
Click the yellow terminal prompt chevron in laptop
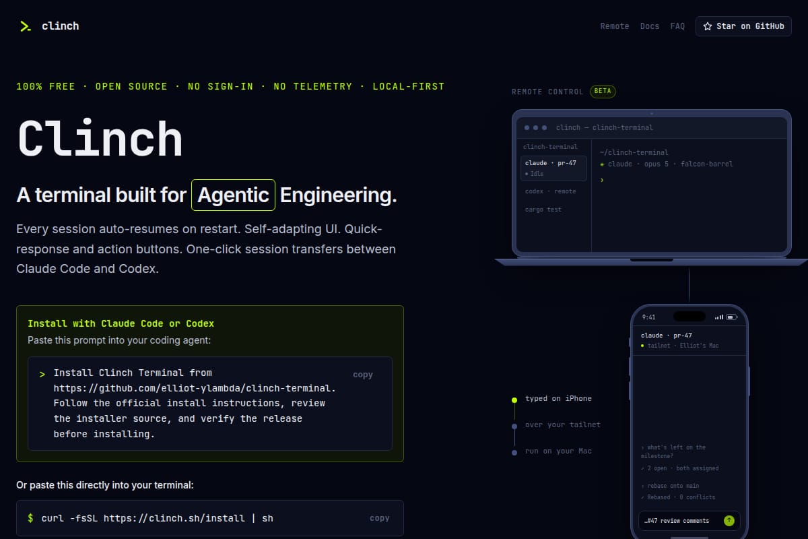[602, 180]
